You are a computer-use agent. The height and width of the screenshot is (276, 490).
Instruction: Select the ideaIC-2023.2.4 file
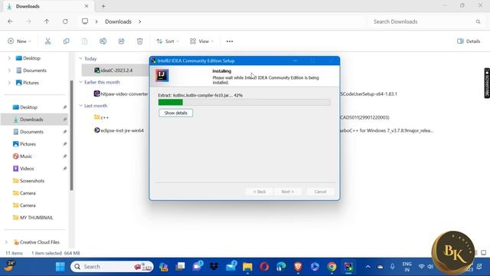pyautogui.click(x=115, y=71)
